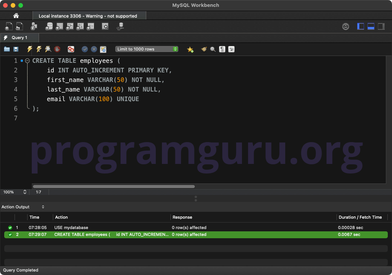Toggle the left sidebar panel
This screenshot has width=392, height=275.
click(x=361, y=26)
